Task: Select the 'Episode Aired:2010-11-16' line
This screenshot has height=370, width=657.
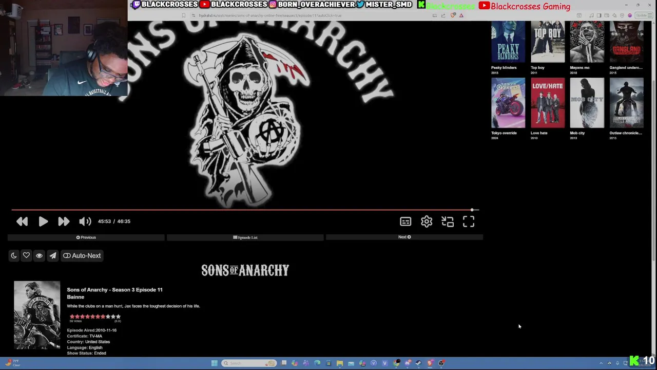Action: [x=91, y=330]
